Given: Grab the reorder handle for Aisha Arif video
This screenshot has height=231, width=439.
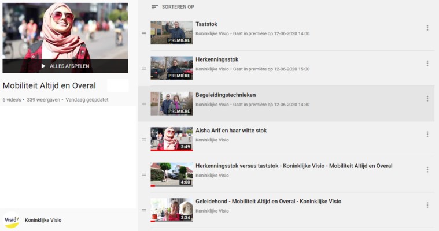Looking at the screenshot, I should point(144,139).
